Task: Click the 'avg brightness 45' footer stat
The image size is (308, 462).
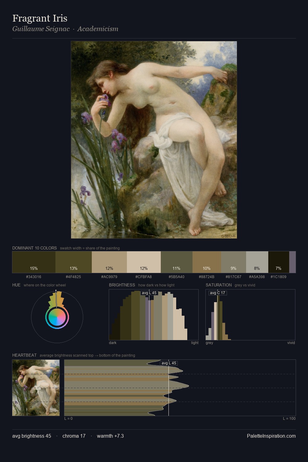Action: coord(32,436)
